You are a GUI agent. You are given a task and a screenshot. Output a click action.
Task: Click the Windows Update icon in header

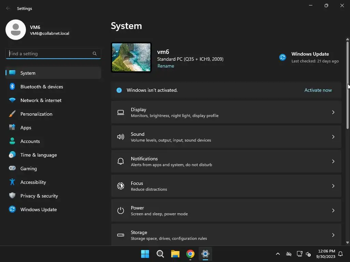coord(283,57)
